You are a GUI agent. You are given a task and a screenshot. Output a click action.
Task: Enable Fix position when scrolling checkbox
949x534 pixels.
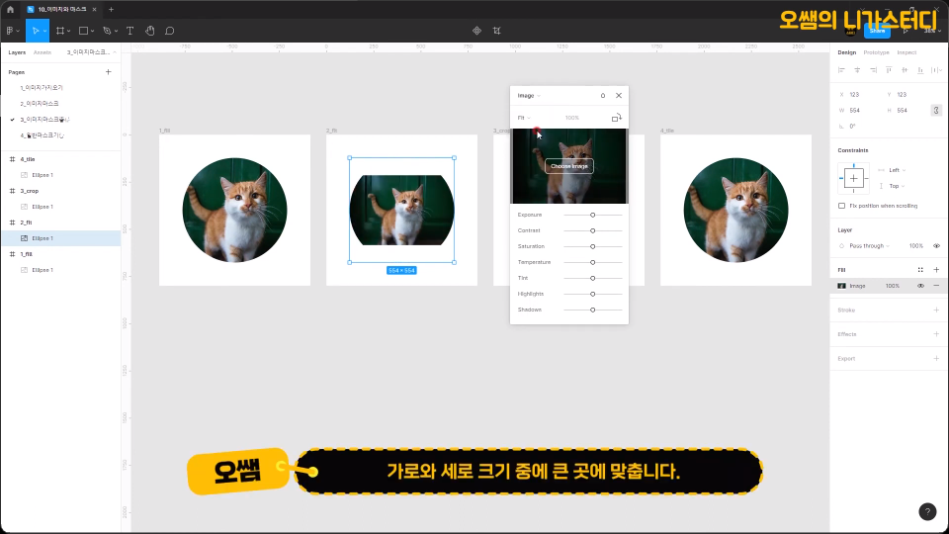pos(841,206)
